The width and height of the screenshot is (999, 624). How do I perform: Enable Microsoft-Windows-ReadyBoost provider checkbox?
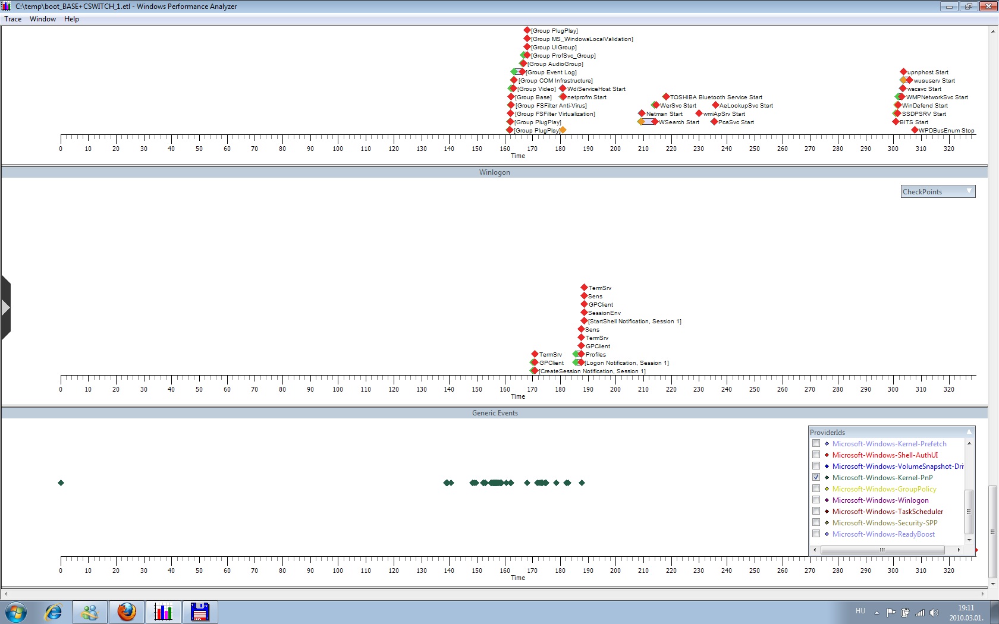click(x=816, y=534)
